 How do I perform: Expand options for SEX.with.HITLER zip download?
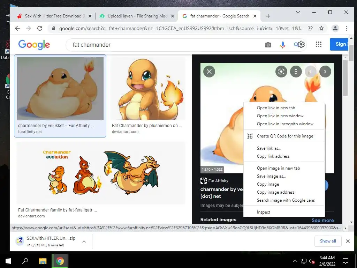click(x=84, y=241)
